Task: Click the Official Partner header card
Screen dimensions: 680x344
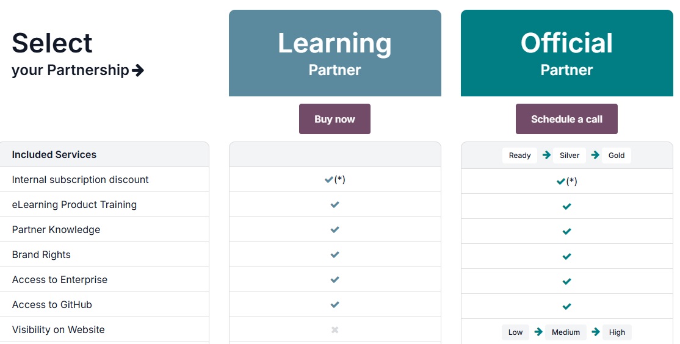Action: (567, 53)
